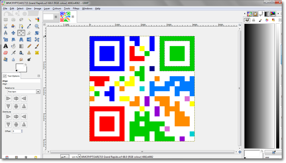
Task: Select the Pencil tool
Action: pos(29,46)
